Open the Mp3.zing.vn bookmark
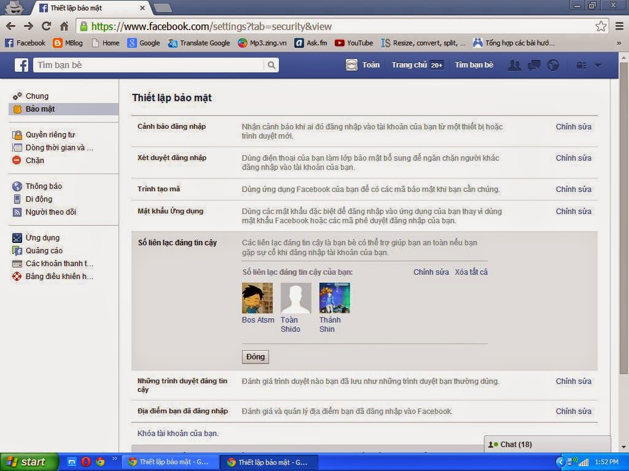Viewport: 629px width, 471px height. click(262, 43)
